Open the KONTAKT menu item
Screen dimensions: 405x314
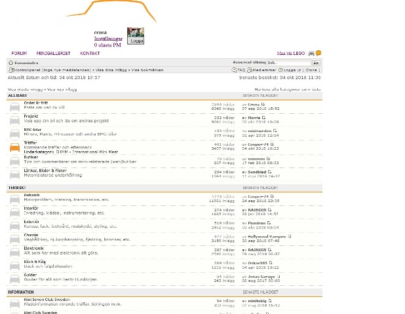pyautogui.click(x=90, y=54)
